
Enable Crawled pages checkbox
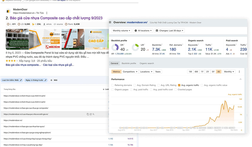(x=175, y=89)
